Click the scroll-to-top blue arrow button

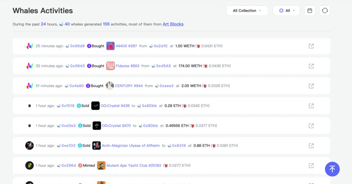coord(332,169)
